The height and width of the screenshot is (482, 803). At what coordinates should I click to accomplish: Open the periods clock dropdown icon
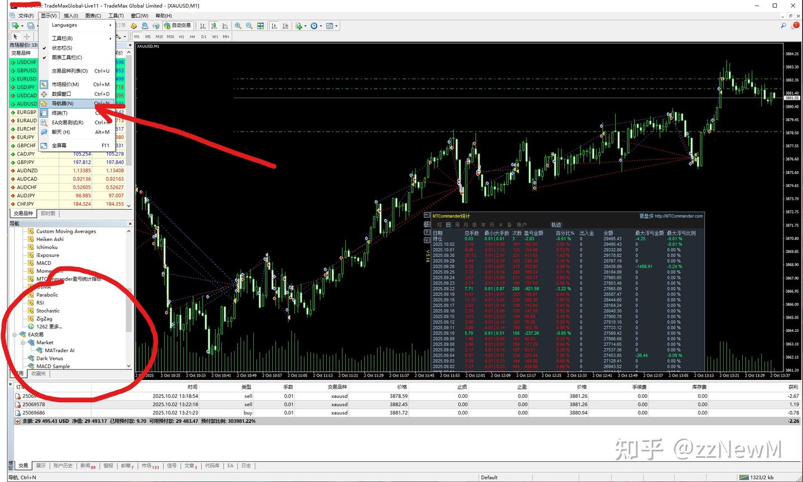316,26
